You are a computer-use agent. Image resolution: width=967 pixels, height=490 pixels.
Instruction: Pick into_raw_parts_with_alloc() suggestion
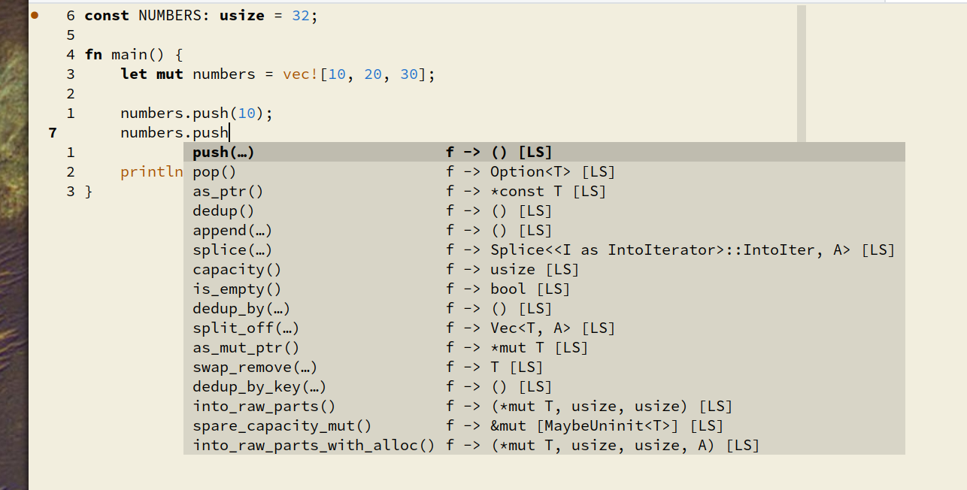point(544,446)
